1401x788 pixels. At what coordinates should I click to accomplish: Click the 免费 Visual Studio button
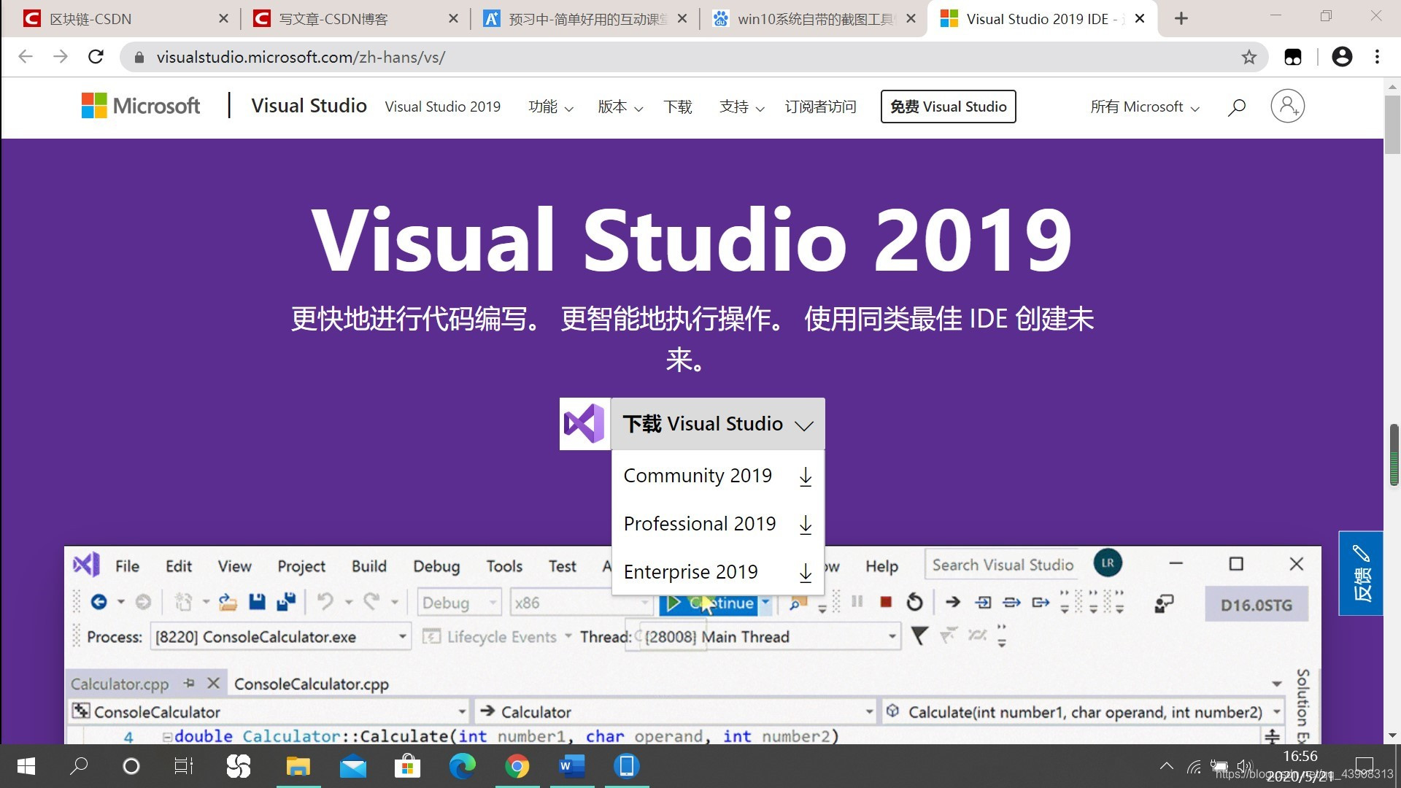948,107
